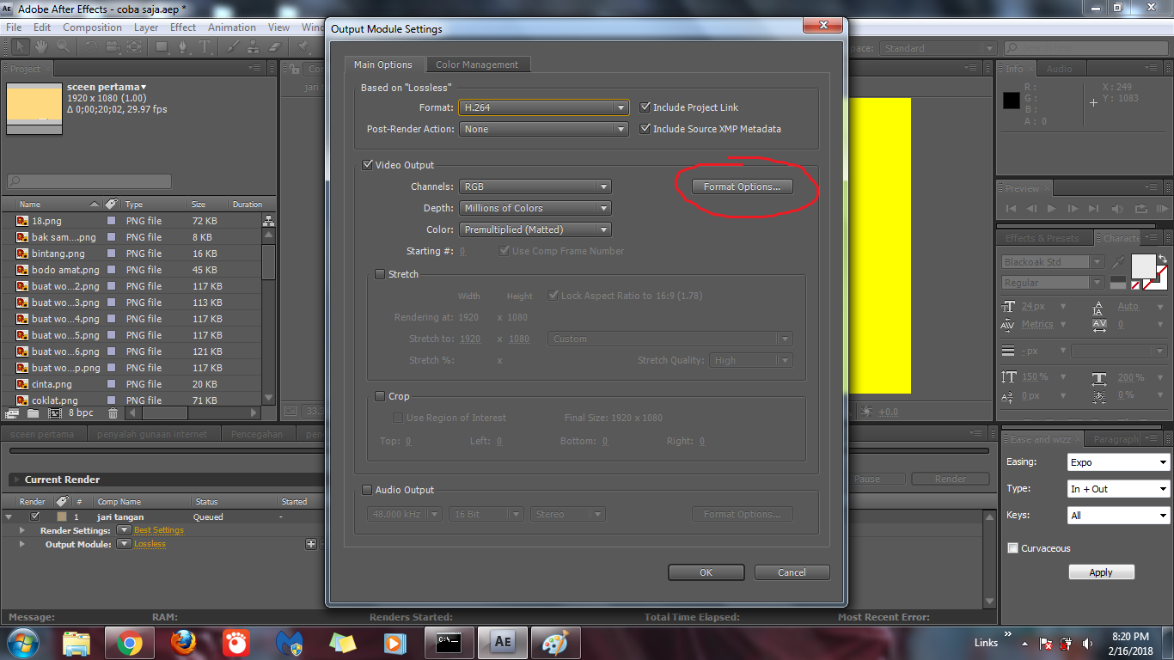
Task: Click the Apply button in Ease panel
Action: pos(1101,572)
